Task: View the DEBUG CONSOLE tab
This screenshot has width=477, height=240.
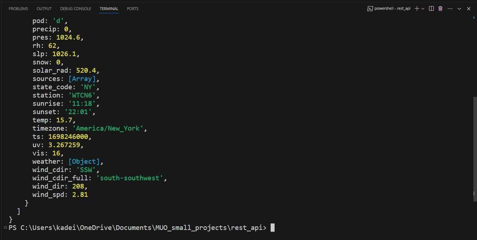Action: click(x=75, y=8)
